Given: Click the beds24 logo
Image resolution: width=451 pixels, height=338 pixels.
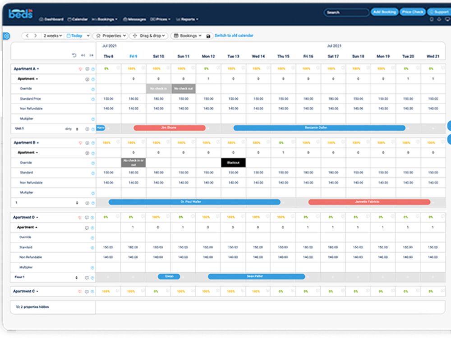Looking at the screenshot, I should pos(21,13).
